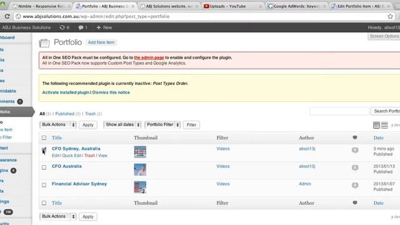This screenshot has width=400, height=225.
Task: Open the Portfolio Filter dropdown
Action: tap(162, 125)
